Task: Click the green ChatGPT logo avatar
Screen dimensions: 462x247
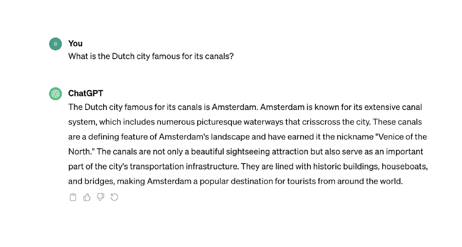Action: tap(55, 94)
